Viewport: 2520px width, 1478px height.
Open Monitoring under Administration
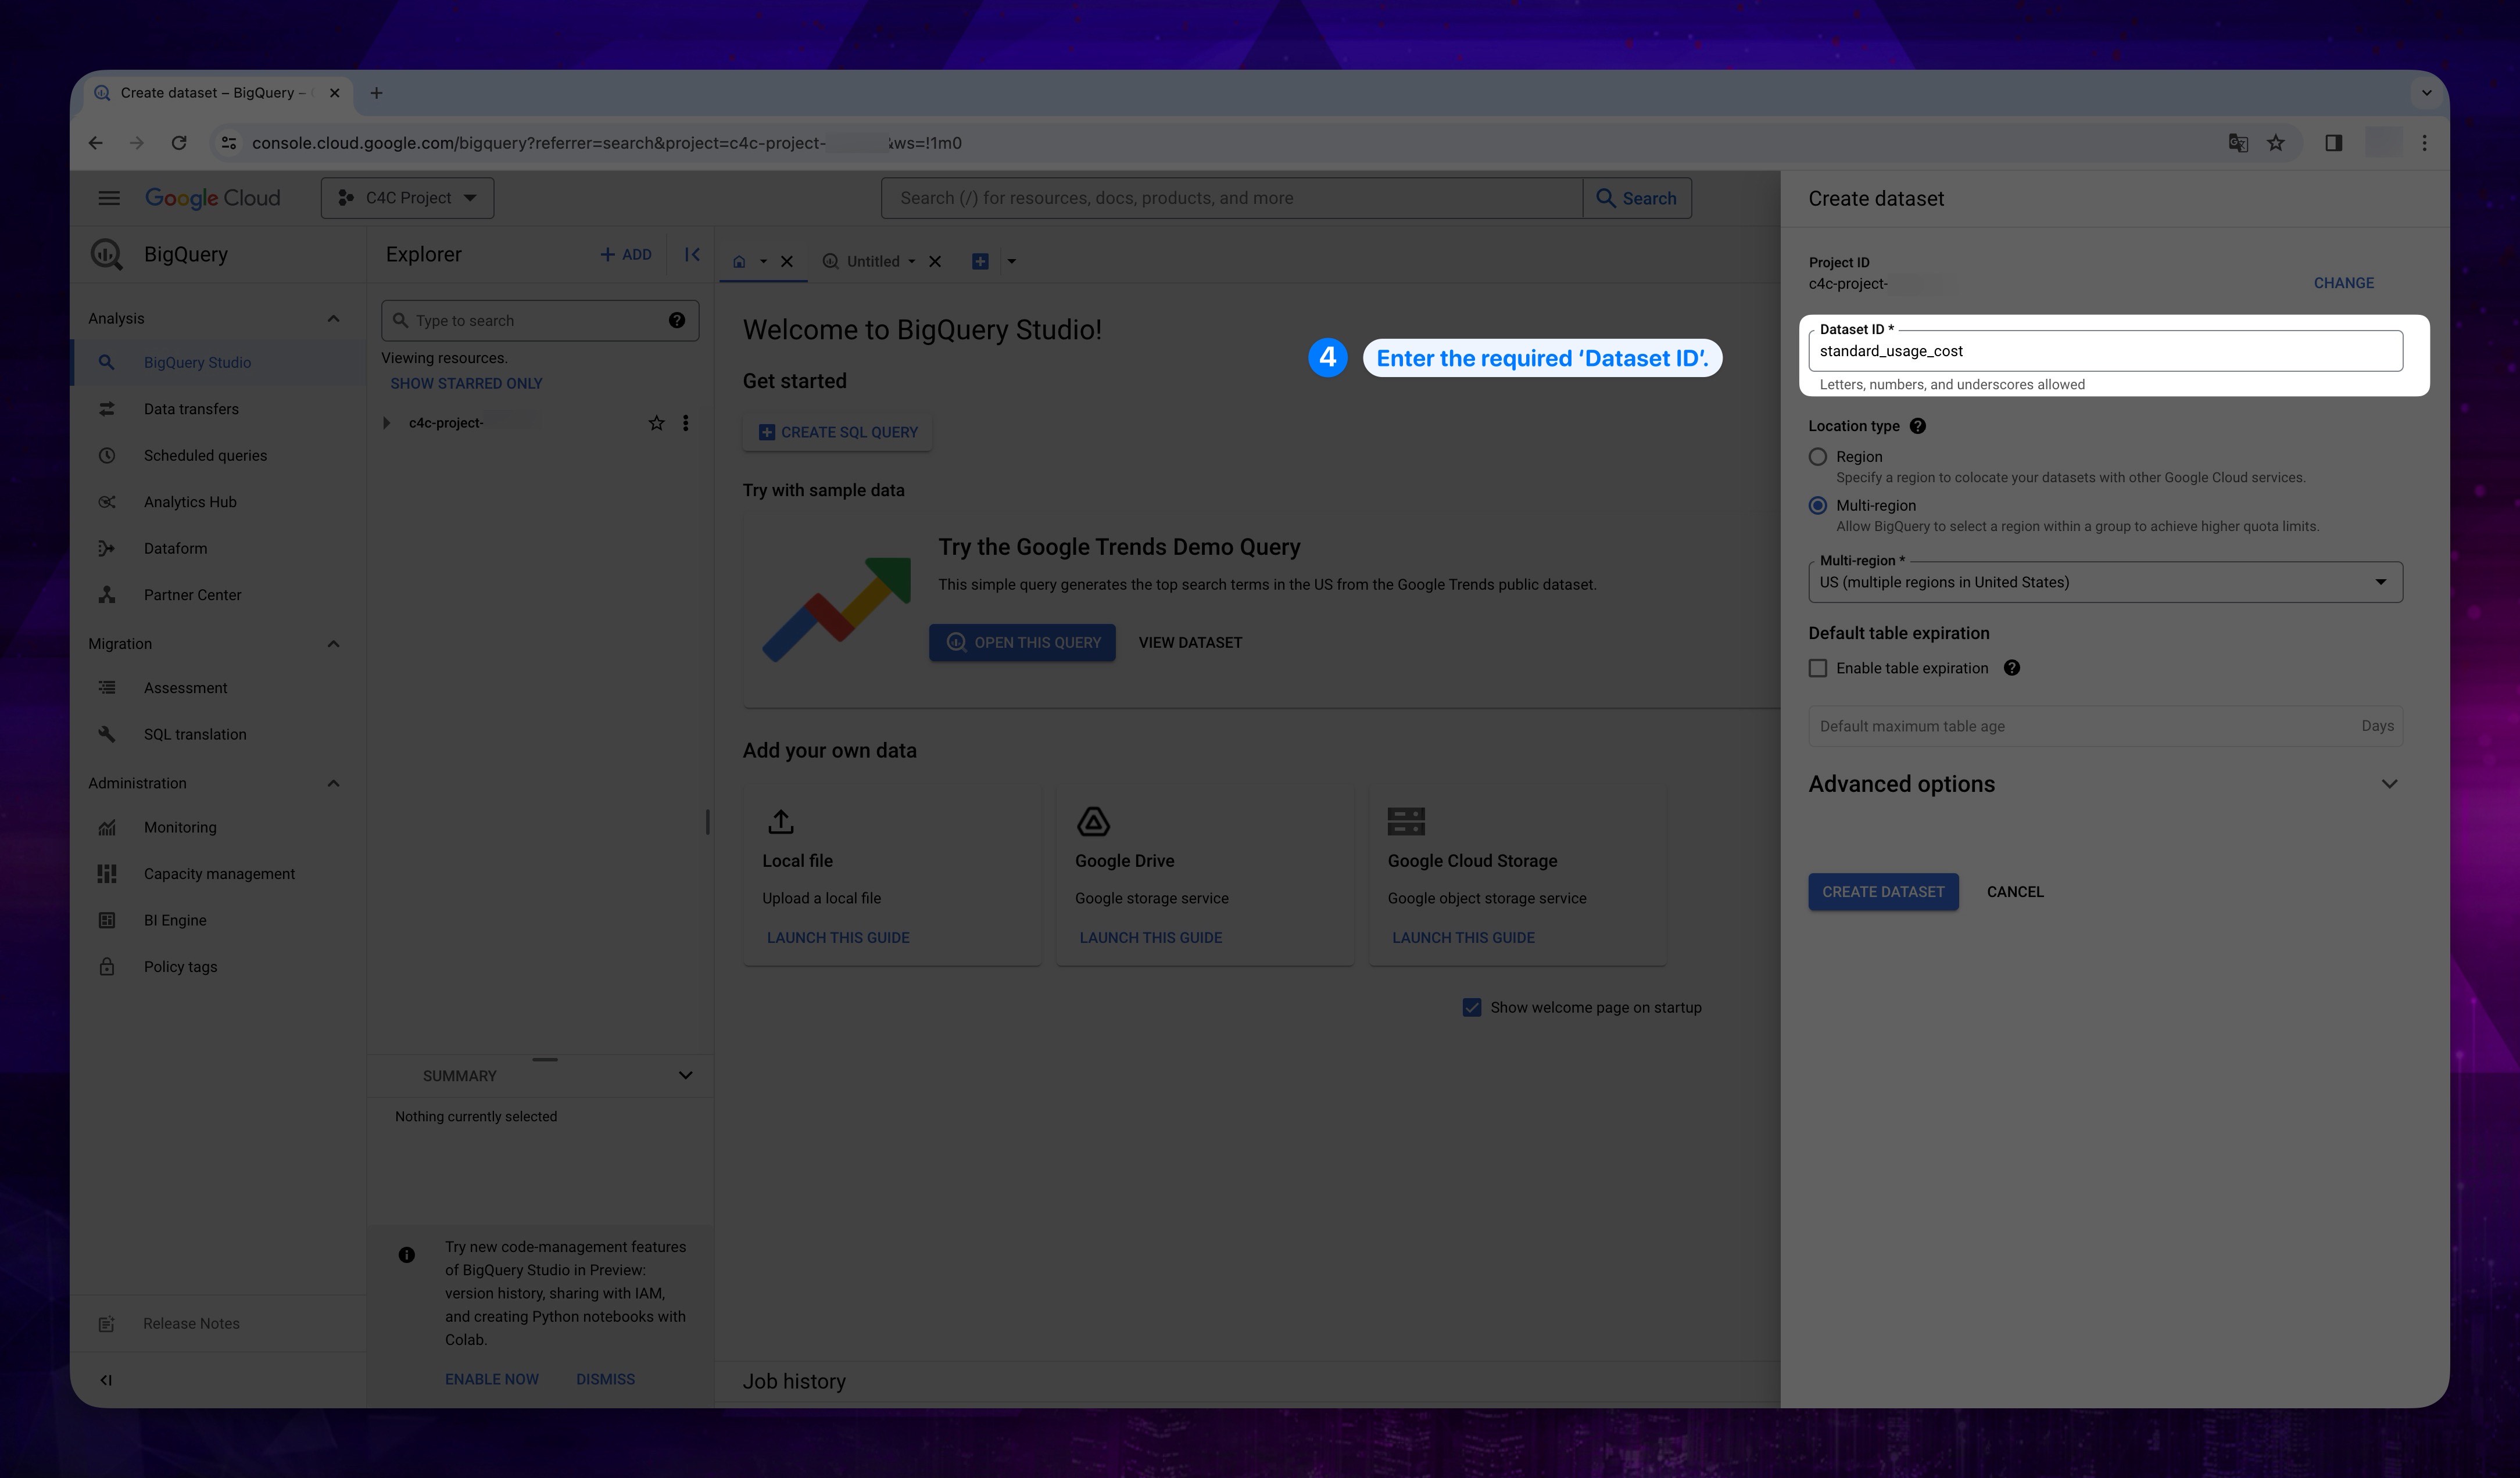[180, 827]
